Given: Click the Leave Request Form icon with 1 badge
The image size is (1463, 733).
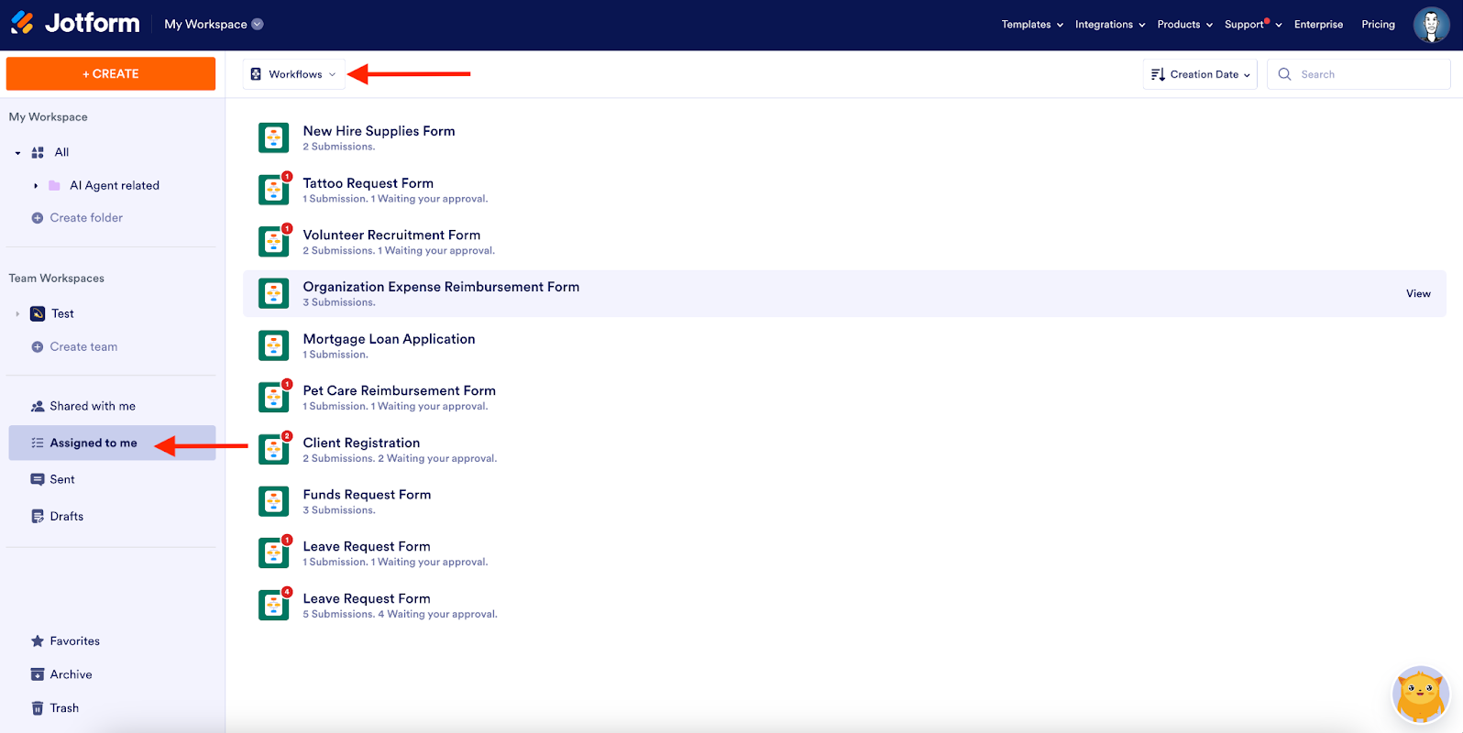Looking at the screenshot, I should [x=273, y=553].
